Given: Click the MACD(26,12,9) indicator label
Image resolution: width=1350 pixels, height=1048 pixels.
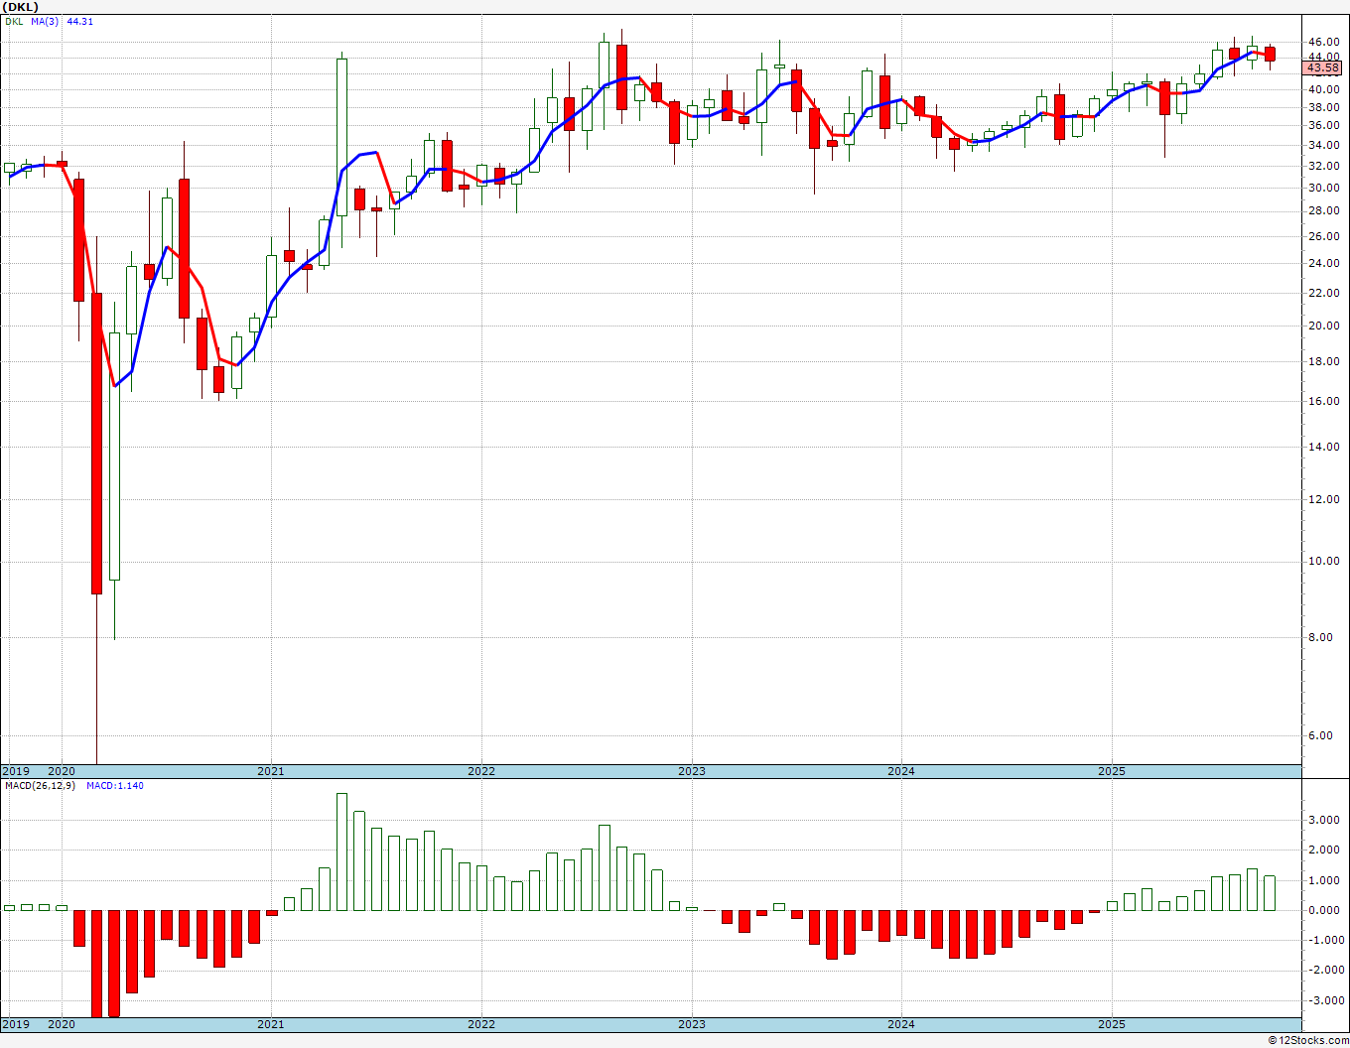Looking at the screenshot, I should click(40, 786).
